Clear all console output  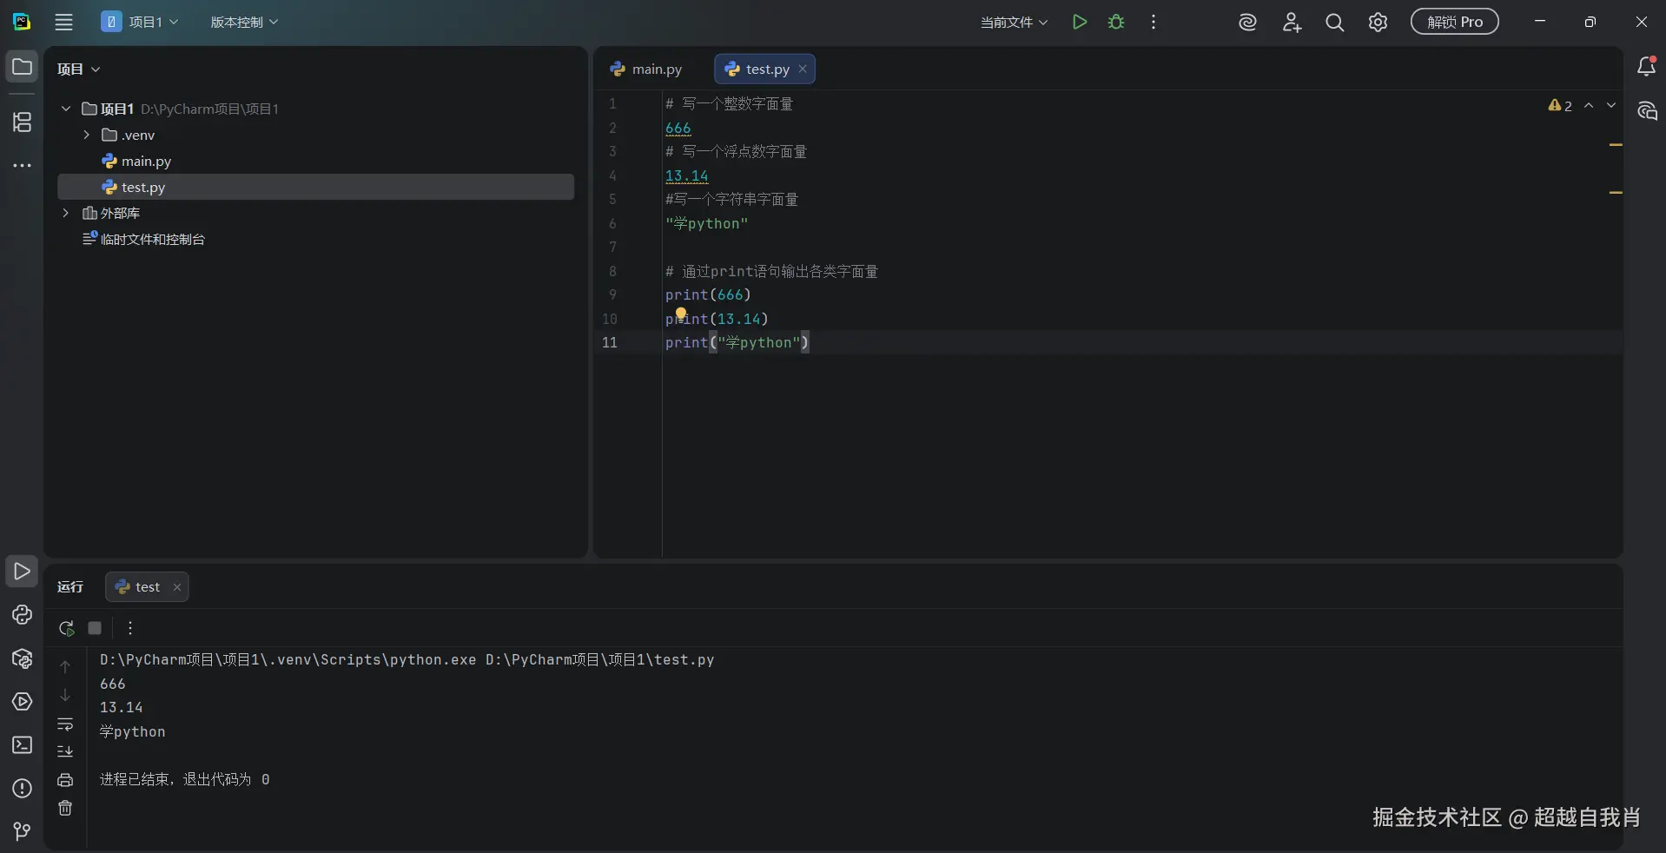pos(65,809)
